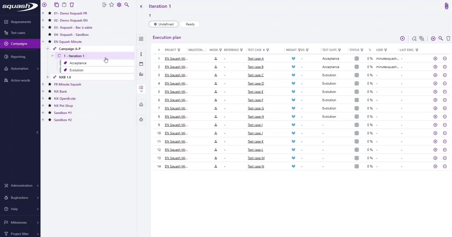This screenshot has height=237, width=452.
Task: Mark Campaign A-P as favorite with the star
Action: click(x=111, y=5)
